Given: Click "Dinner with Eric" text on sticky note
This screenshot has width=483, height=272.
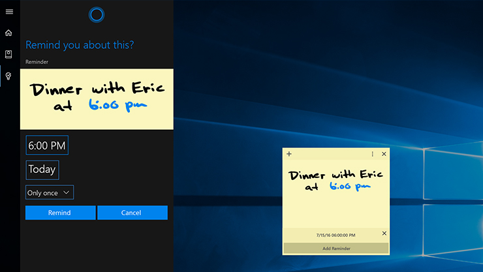Looking at the screenshot, I should 335,175.
